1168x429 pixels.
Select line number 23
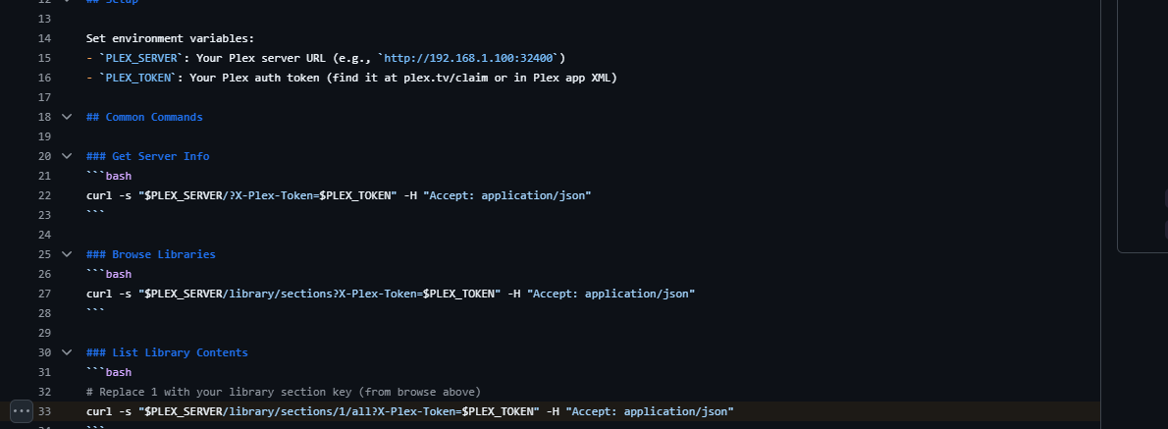click(x=44, y=215)
